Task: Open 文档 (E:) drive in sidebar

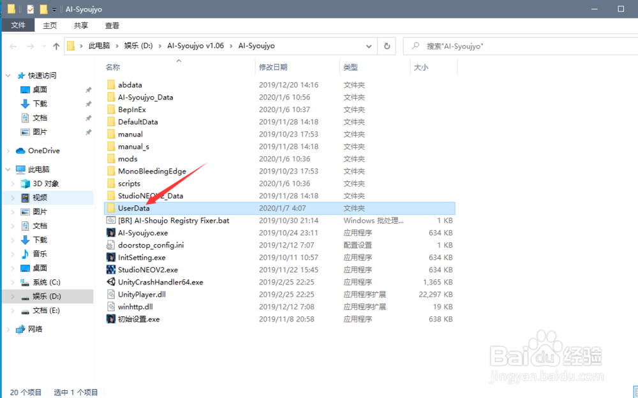Action: pos(46,311)
